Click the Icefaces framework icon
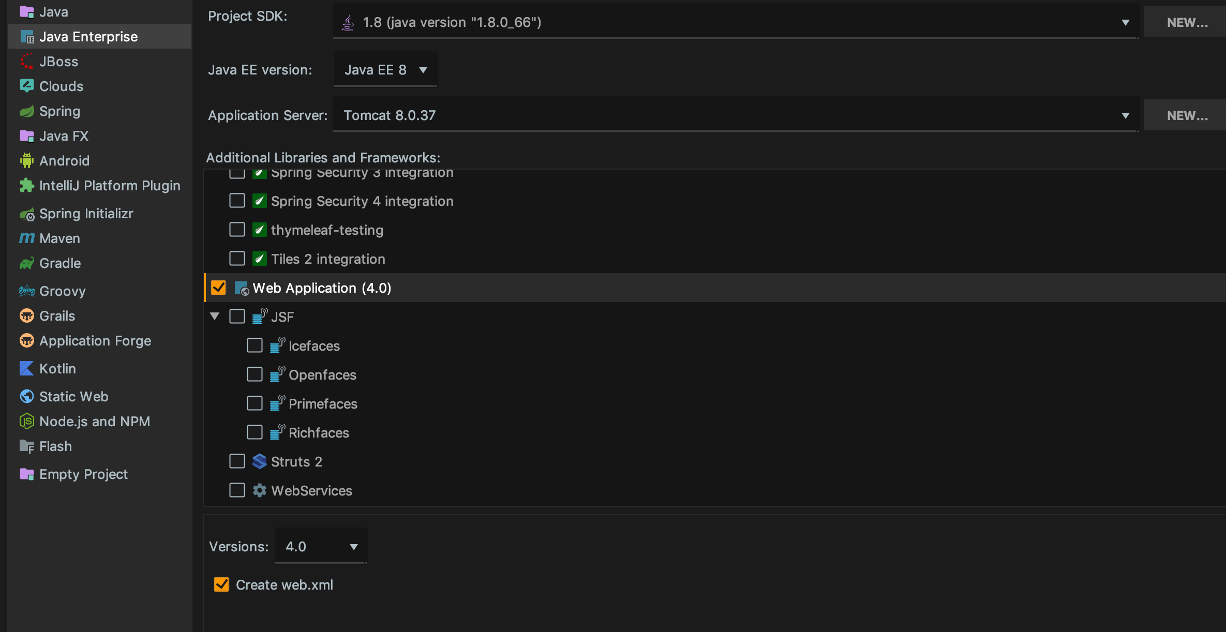Viewport: 1226px width, 632px height. [277, 345]
